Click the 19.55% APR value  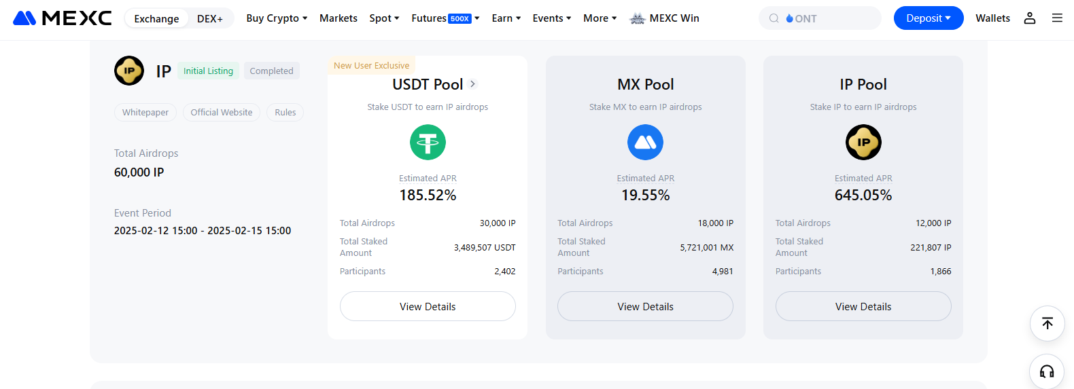pos(645,196)
